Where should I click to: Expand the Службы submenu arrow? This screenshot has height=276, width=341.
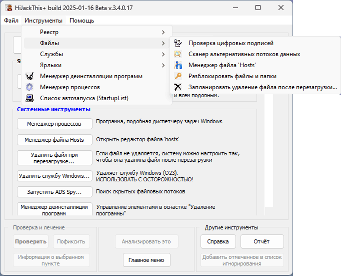point(163,54)
